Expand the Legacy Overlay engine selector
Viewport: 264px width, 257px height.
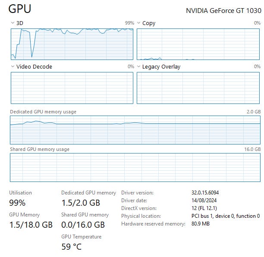click(139, 66)
